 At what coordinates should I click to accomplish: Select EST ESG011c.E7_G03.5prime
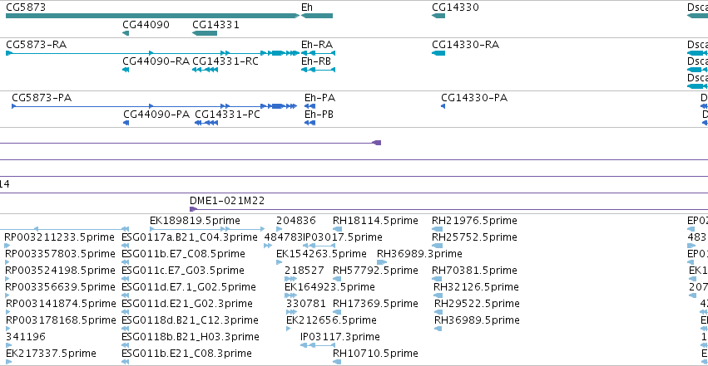pos(183,271)
